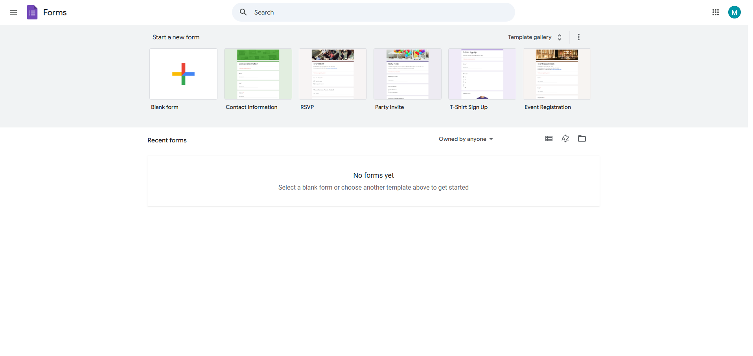Expand the Template gallery
This screenshot has width=753, height=356.
click(x=529, y=37)
